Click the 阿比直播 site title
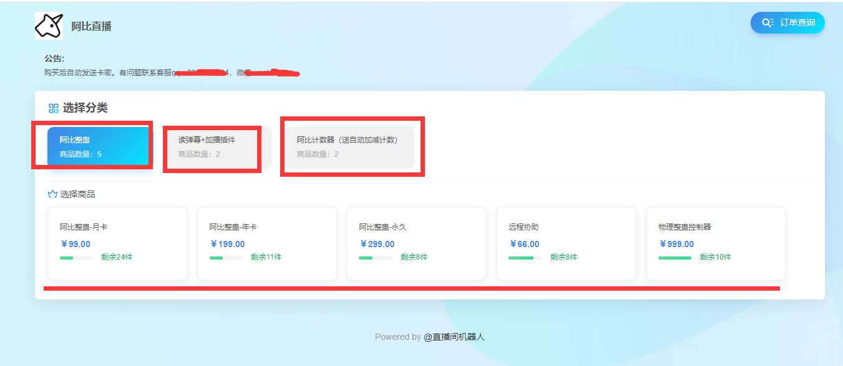843x366 pixels. click(x=91, y=26)
